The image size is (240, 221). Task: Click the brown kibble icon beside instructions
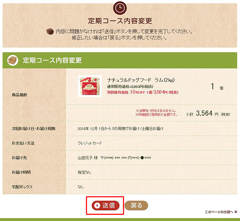[x=50, y=32]
